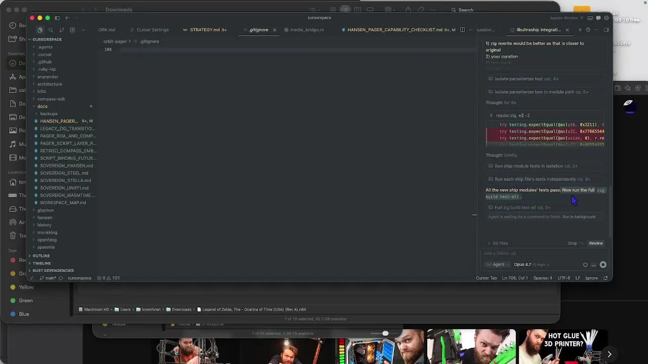This screenshot has width=648, height=364.
Task: Start a new chat with plus icon
Action: tap(580, 30)
